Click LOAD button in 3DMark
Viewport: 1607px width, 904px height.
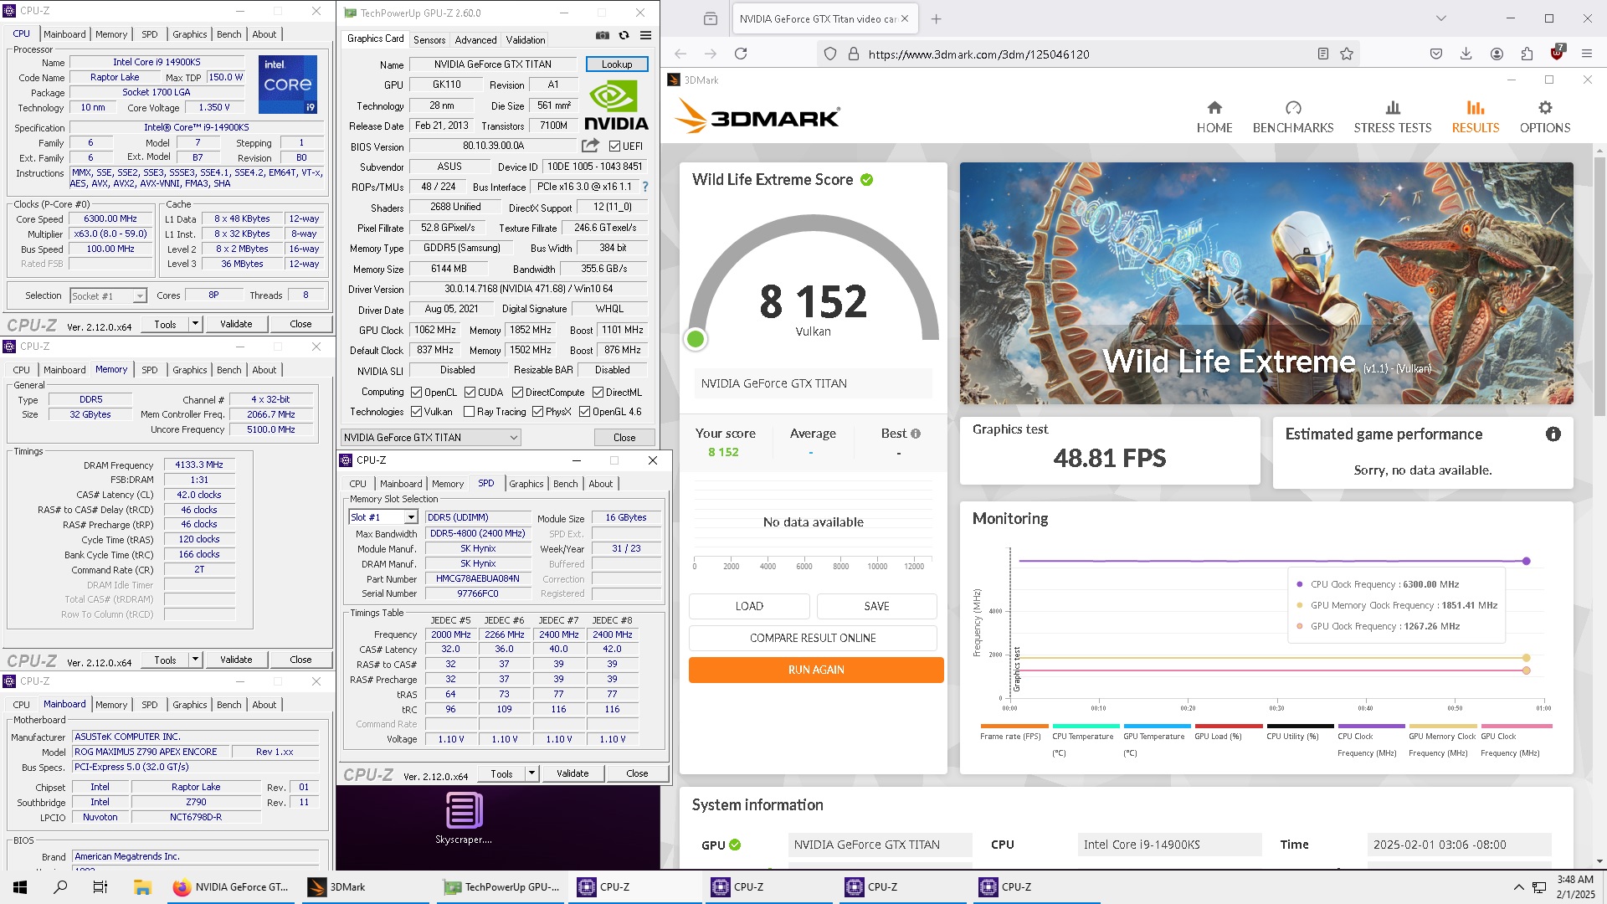(x=749, y=606)
